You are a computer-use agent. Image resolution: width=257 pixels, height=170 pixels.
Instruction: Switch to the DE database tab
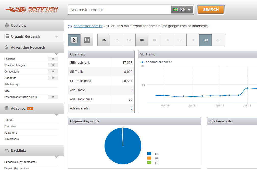(155, 40)
